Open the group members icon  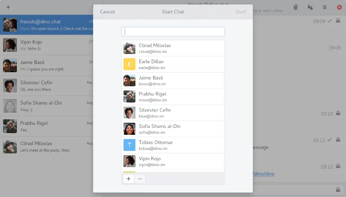(310, 7)
